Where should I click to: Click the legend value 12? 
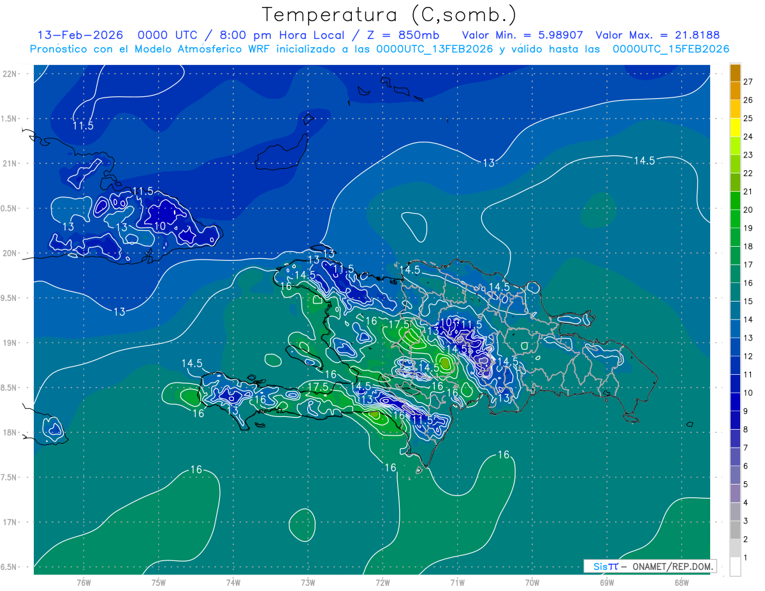(x=748, y=356)
